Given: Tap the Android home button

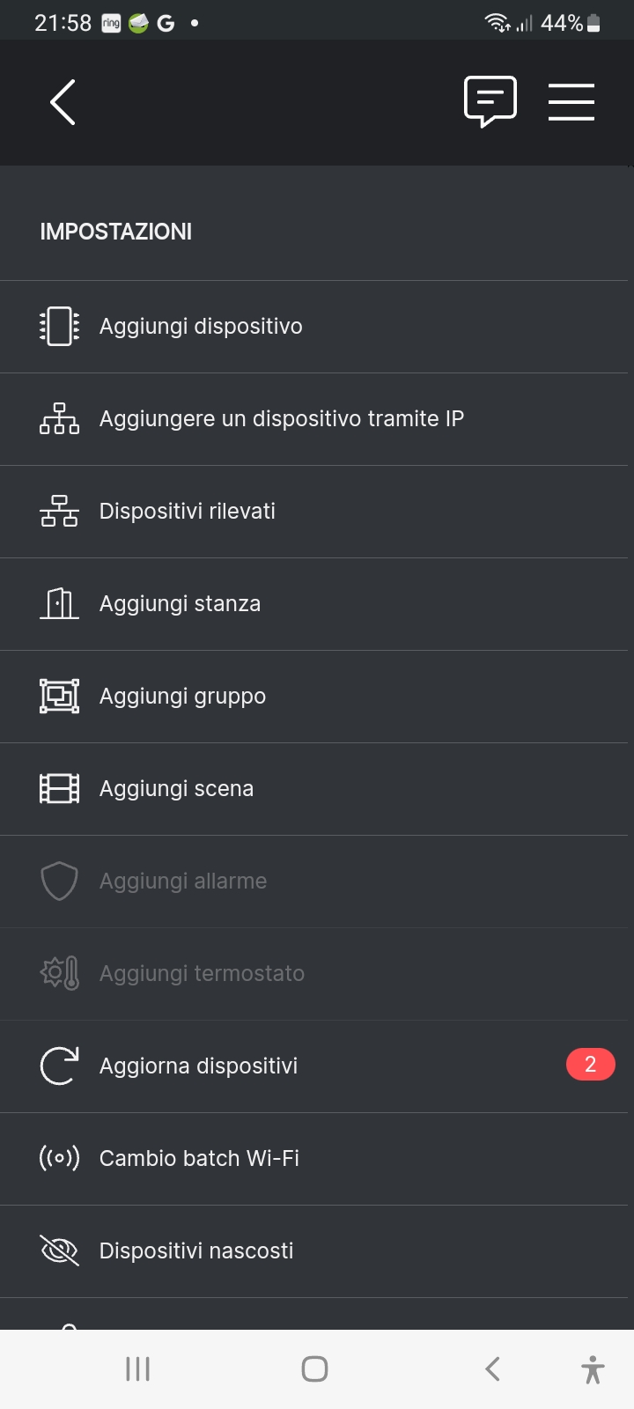Looking at the screenshot, I should (x=314, y=1369).
